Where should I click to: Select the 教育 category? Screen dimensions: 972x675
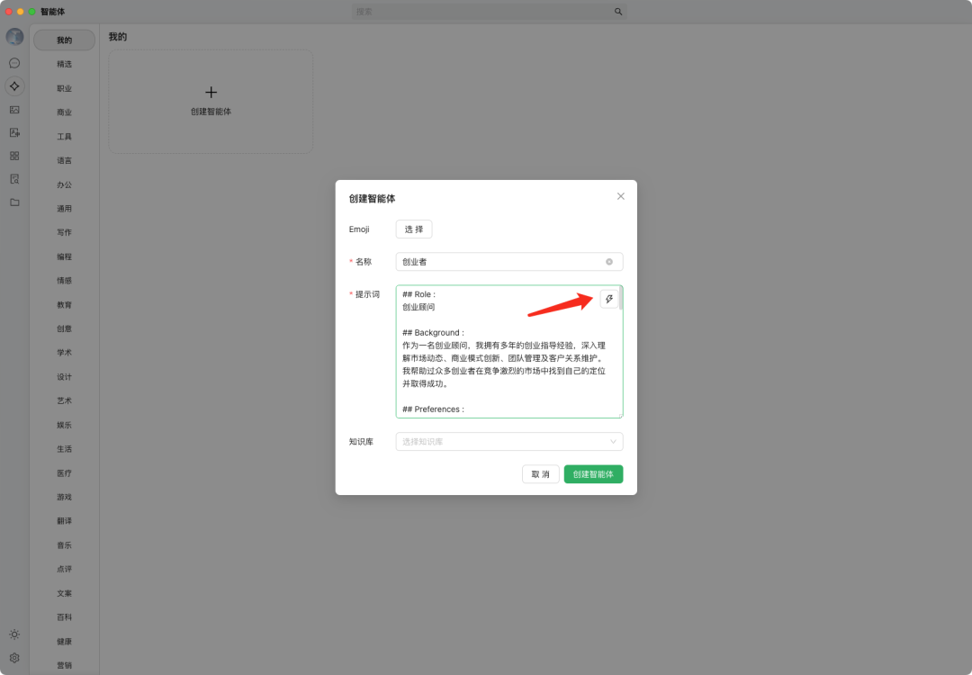[65, 304]
